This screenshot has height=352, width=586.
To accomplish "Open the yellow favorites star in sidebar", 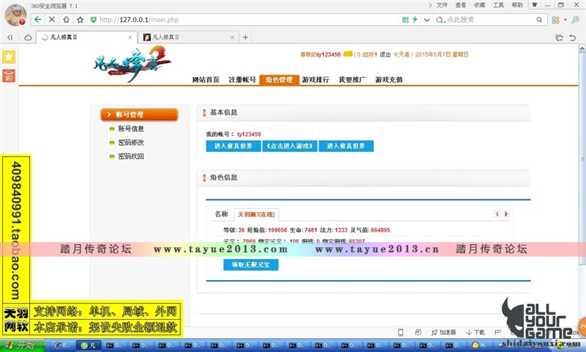I will pyautogui.click(x=9, y=56).
